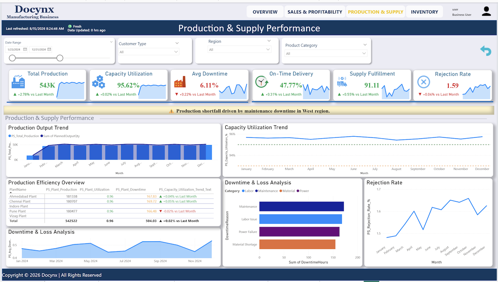Click the Total Production 543K value
This screenshot has width=498, height=282.
click(47, 85)
